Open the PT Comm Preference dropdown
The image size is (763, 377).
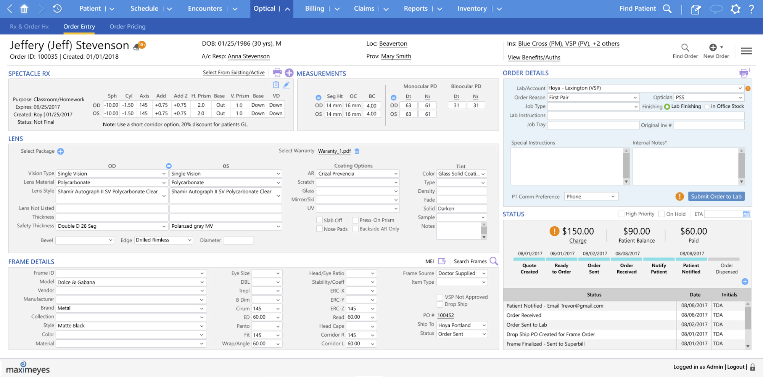591,196
